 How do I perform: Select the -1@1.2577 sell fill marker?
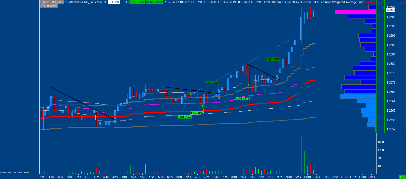point(273,59)
